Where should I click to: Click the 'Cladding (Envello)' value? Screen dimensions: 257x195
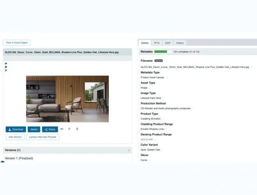150,119
